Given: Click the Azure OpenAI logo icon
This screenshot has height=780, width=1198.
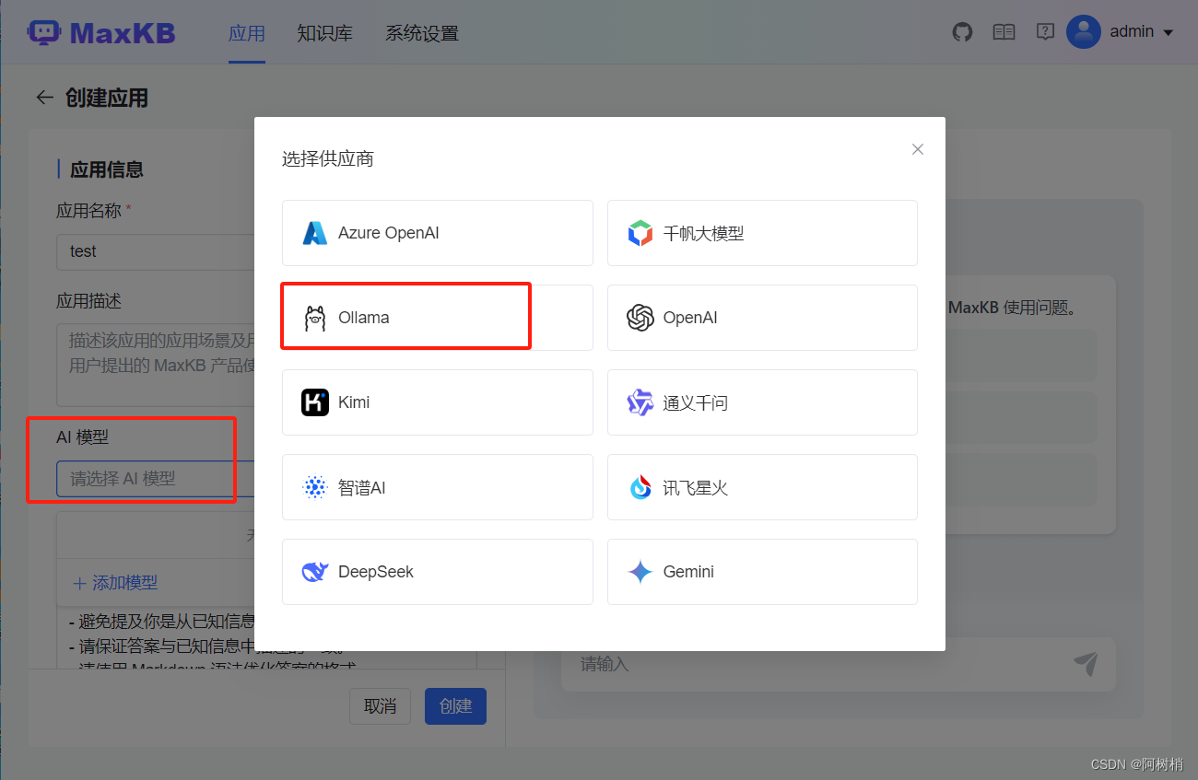Looking at the screenshot, I should tap(315, 233).
